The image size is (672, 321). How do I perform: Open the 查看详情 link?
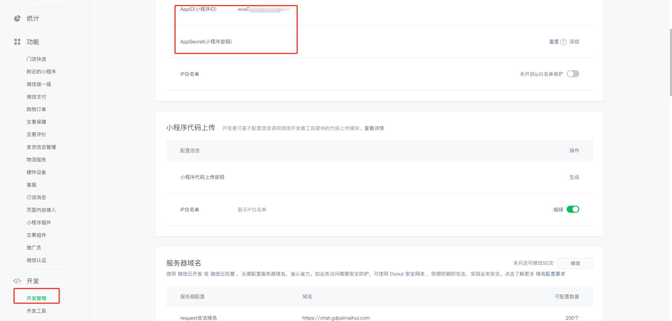coord(374,128)
